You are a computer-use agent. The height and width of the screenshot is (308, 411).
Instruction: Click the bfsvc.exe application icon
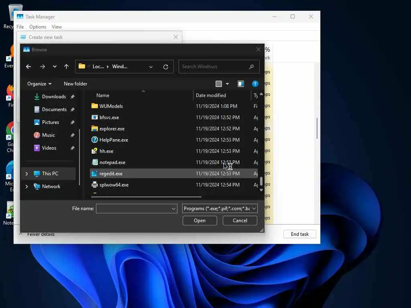[x=94, y=118]
